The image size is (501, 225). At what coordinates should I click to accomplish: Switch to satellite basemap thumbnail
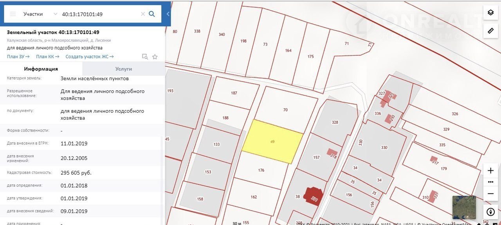pyautogui.click(x=464, y=207)
